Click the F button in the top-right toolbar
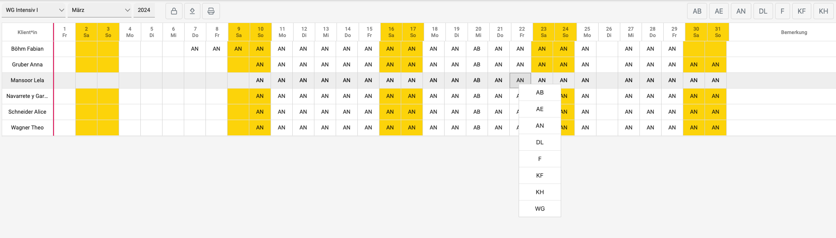This screenshot has height=238, width=836. 782,11
